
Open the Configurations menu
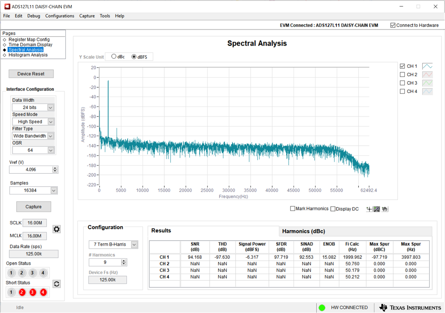[x=60, y=16]
